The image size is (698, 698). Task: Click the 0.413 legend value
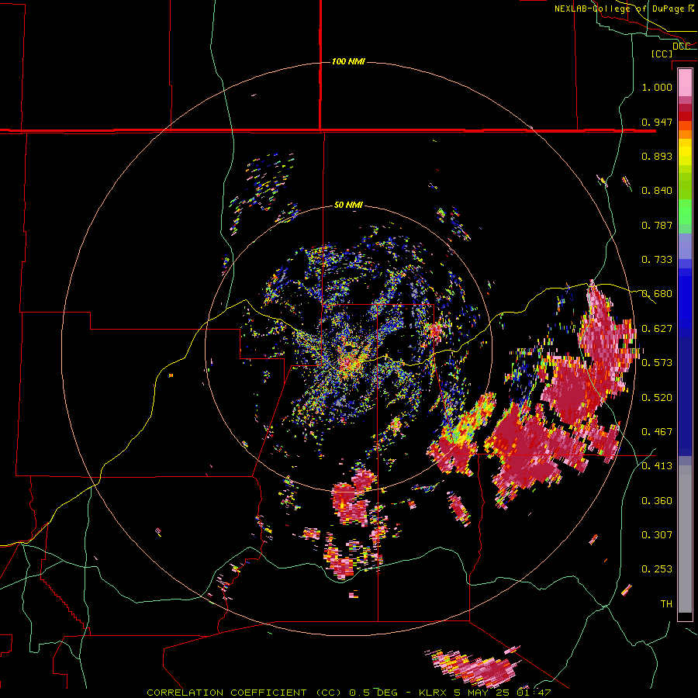657,466
